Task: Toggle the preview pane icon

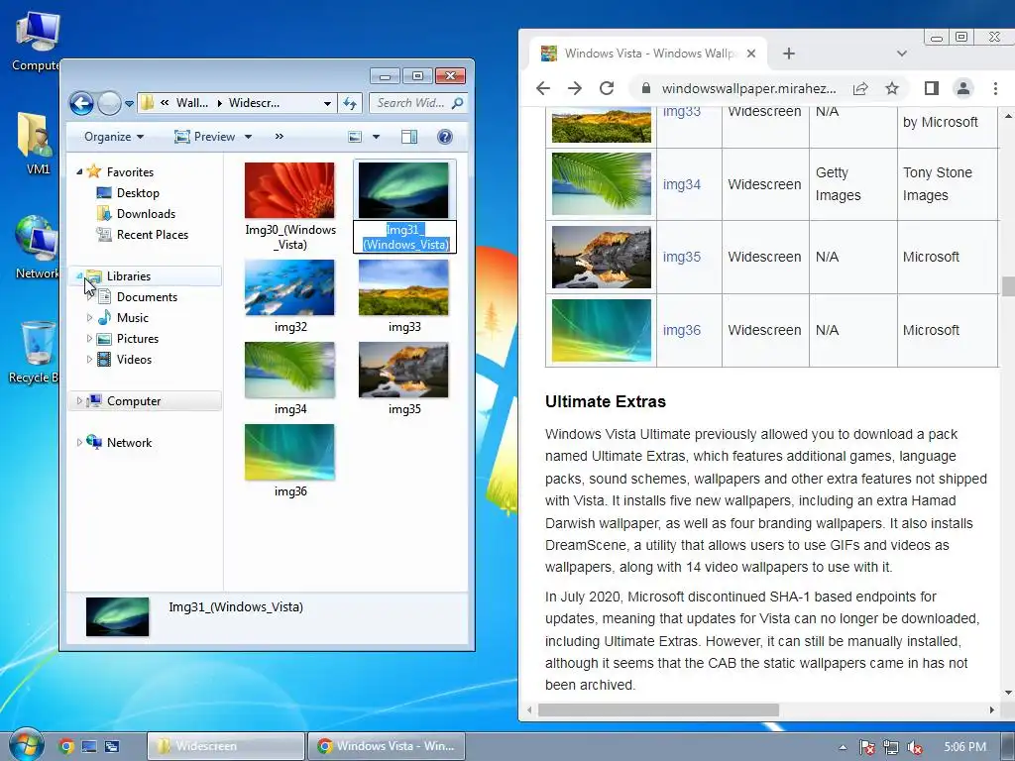Action: [x=409, y=137]
